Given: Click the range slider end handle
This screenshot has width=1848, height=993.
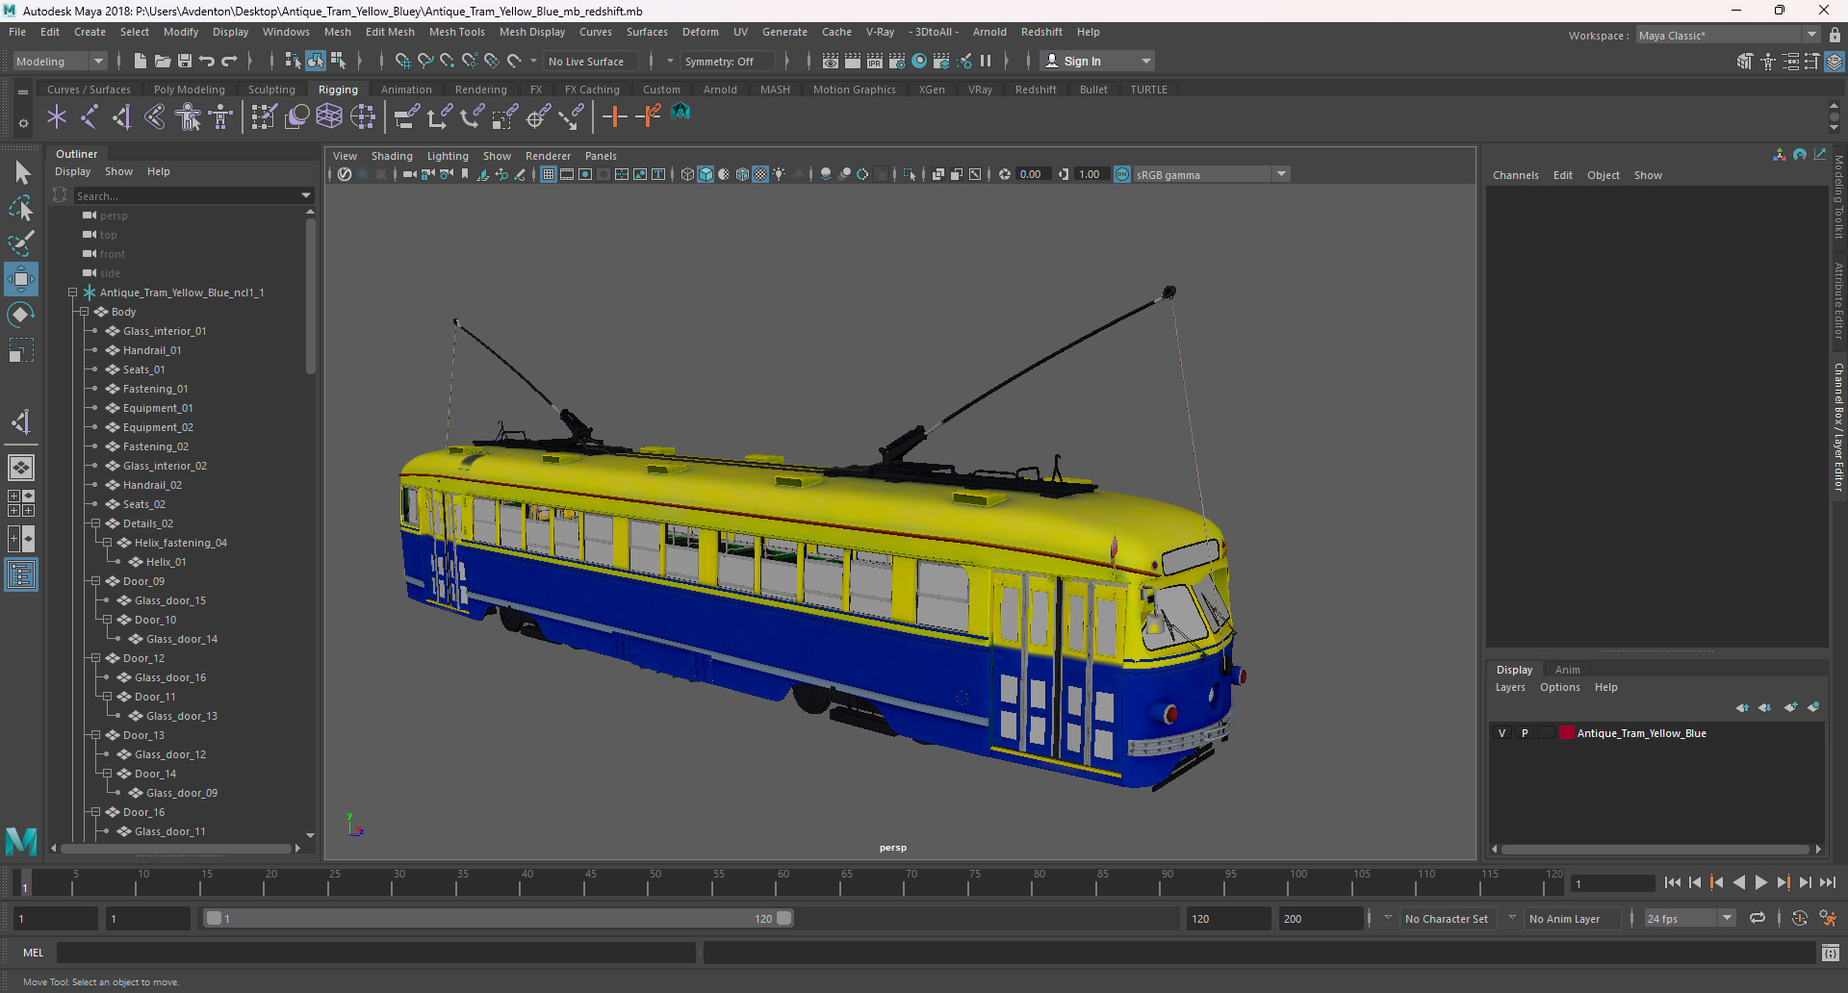Looking at the screenshot, I should point(784,918).
